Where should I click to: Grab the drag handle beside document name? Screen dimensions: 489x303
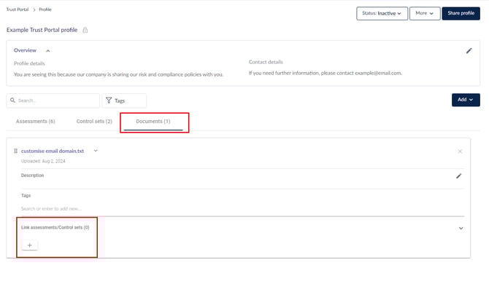coord(15,151)
